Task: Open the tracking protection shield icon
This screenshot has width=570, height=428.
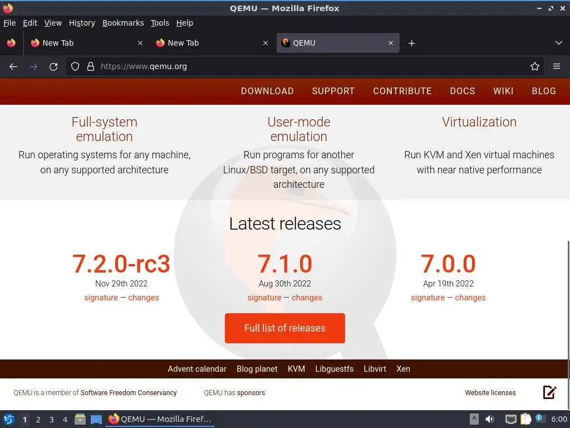Action: (75, 66)
